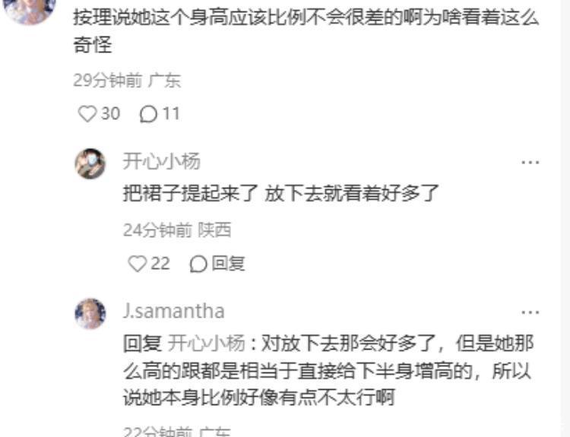Screen dimensions: 570x437
Task: Open 开心小杨's profile avatar
Action: [x=90, y=163]
